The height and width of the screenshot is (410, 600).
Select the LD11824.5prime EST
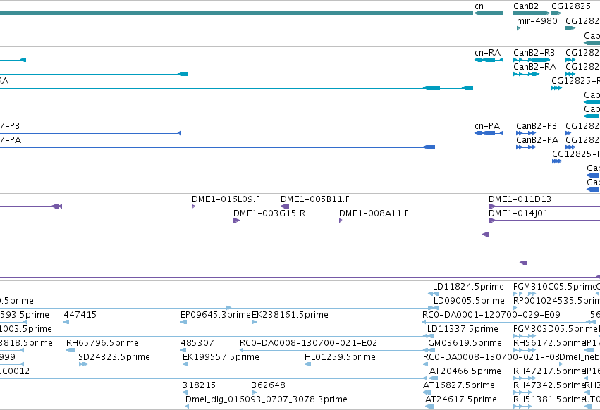[433, 294]
